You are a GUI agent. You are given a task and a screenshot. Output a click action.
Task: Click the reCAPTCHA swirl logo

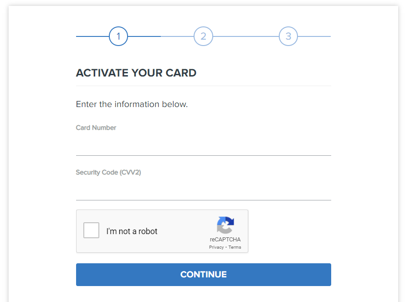click(225, 225)
